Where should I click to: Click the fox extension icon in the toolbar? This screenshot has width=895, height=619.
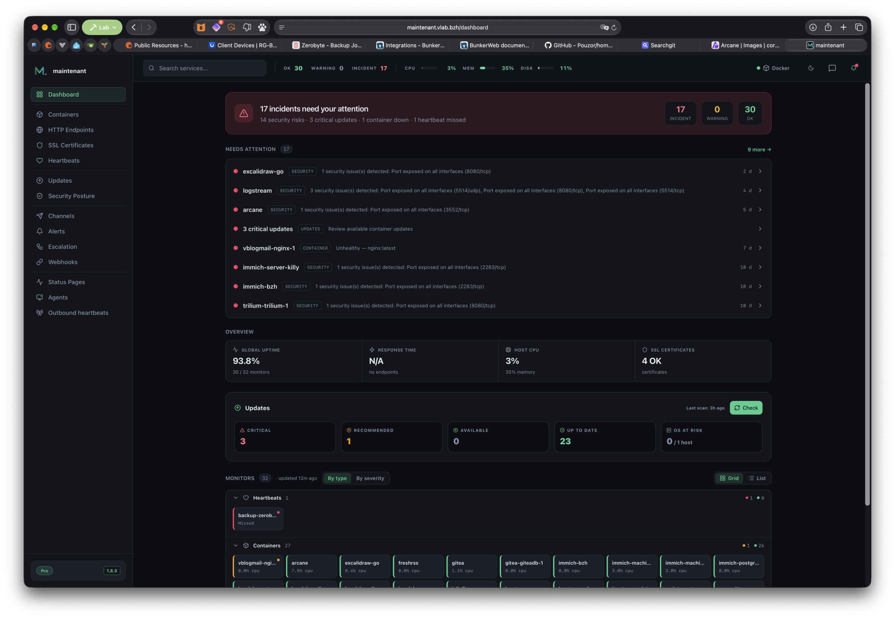[x=201, y=27]
